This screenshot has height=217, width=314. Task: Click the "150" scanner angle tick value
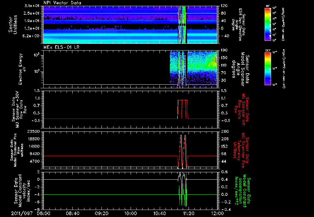pos(224,58)
